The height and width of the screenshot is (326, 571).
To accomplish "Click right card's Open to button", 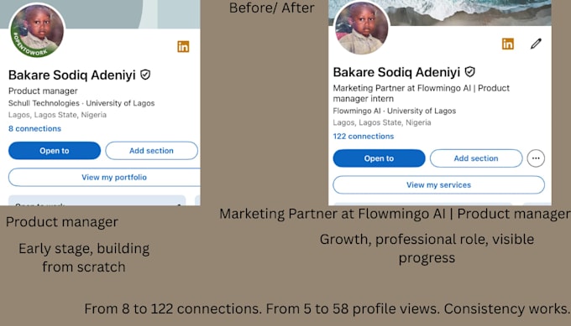I will pos(379,158).
